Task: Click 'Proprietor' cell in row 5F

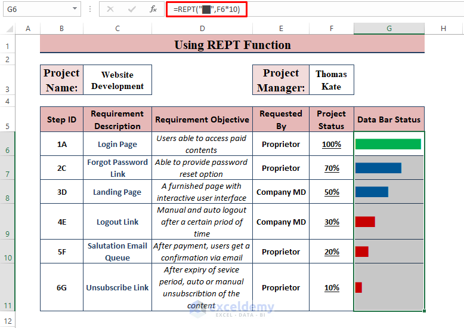Action: [281, 252]
